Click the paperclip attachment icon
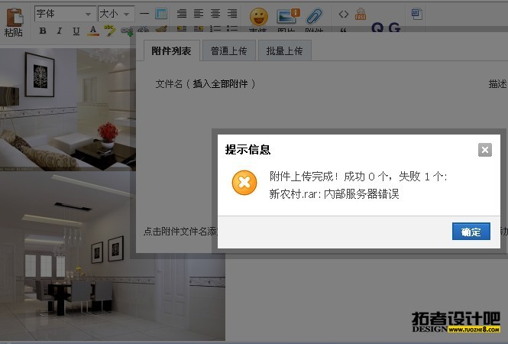508x344 pixels. click(314, 15)
